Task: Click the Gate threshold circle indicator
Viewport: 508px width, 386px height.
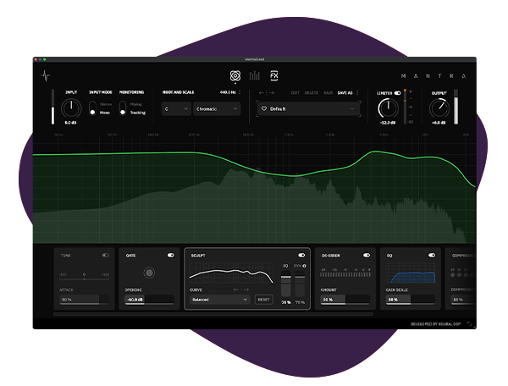Action: point(149,273)
